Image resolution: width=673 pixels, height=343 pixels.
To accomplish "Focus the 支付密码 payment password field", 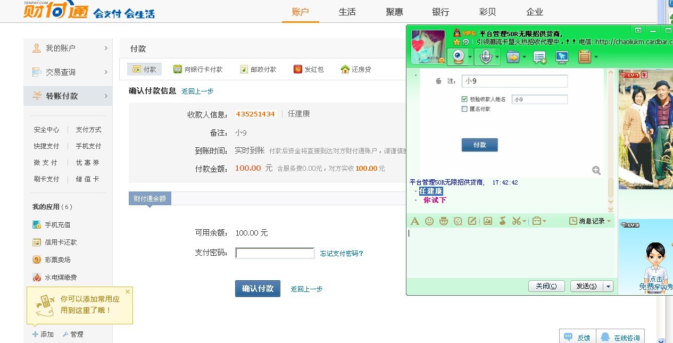I will [x=275, y=253].
